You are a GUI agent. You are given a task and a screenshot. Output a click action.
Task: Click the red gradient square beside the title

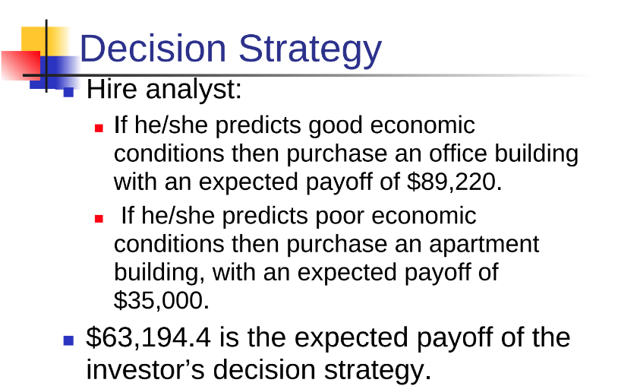pyautogui.click(x=20, y=65)
